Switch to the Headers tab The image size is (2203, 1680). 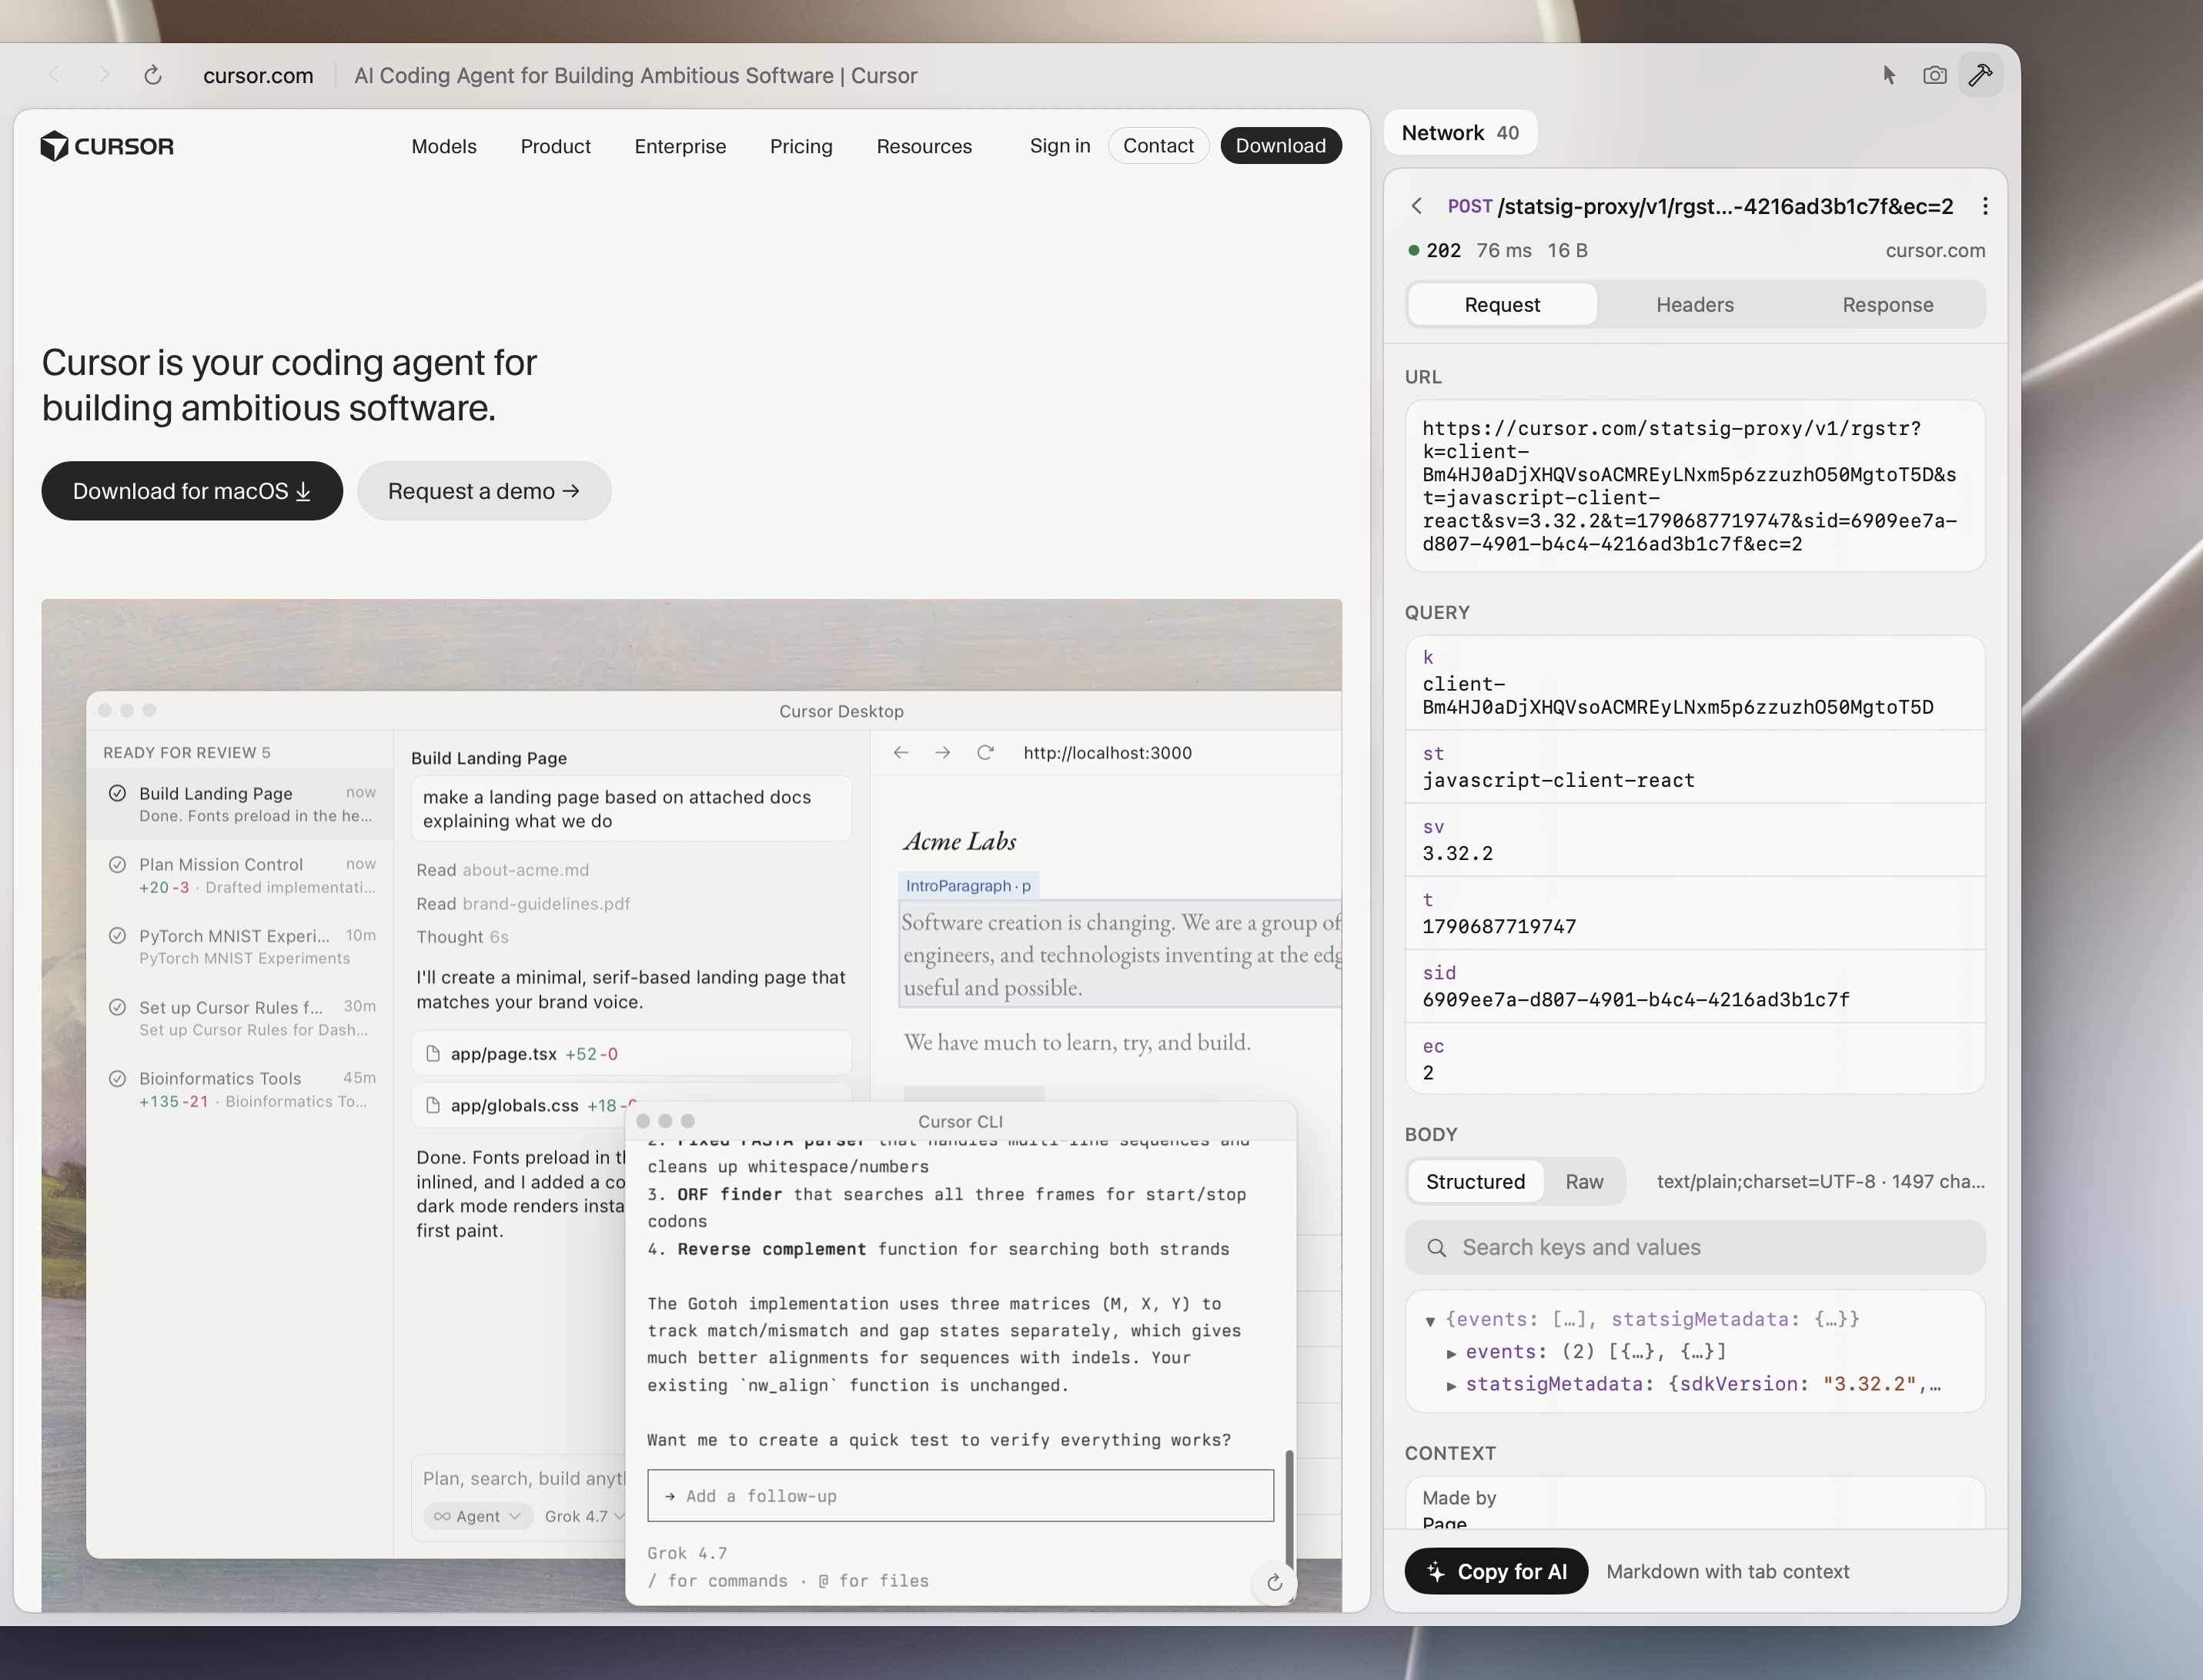click(x=1695, y=304)
